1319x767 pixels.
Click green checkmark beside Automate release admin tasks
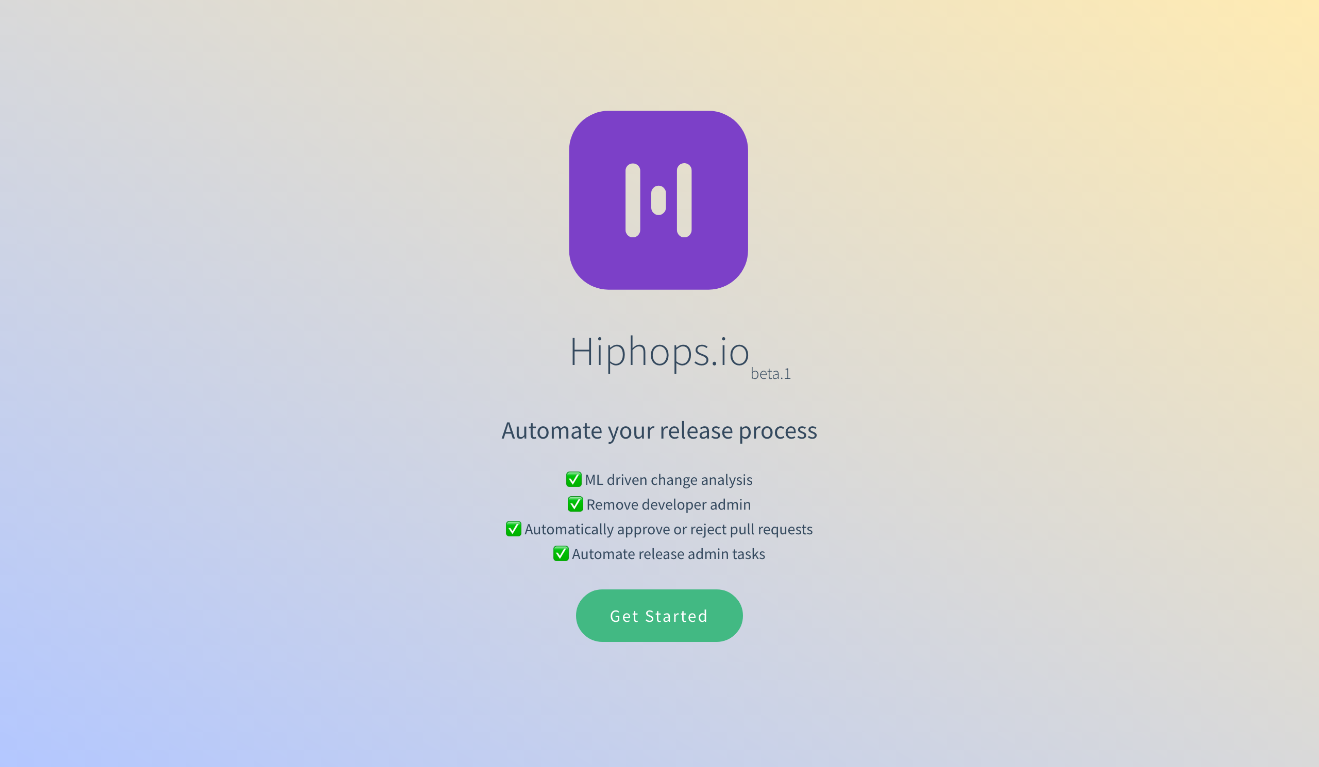click(x=561, y=553)
